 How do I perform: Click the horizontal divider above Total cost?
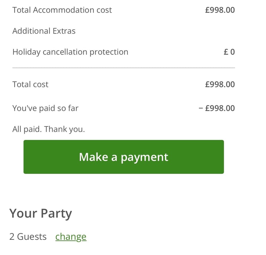[x=124, y=68]
